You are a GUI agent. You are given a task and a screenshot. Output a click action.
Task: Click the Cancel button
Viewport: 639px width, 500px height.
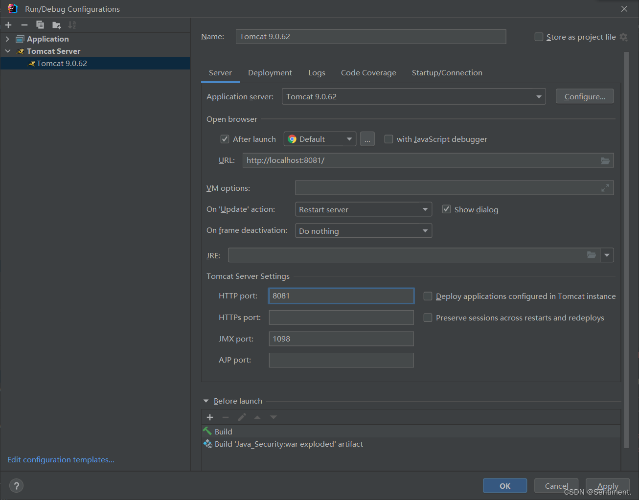coord(556,486)
